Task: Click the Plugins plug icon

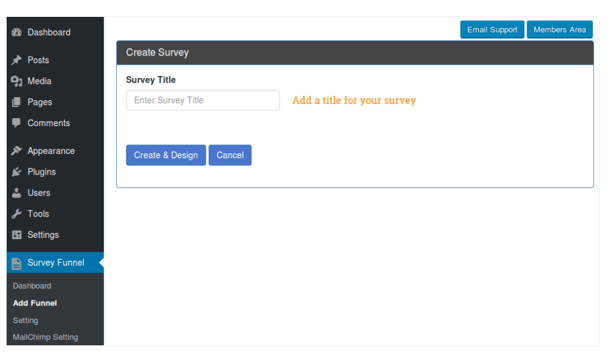Action: point(16,172)
